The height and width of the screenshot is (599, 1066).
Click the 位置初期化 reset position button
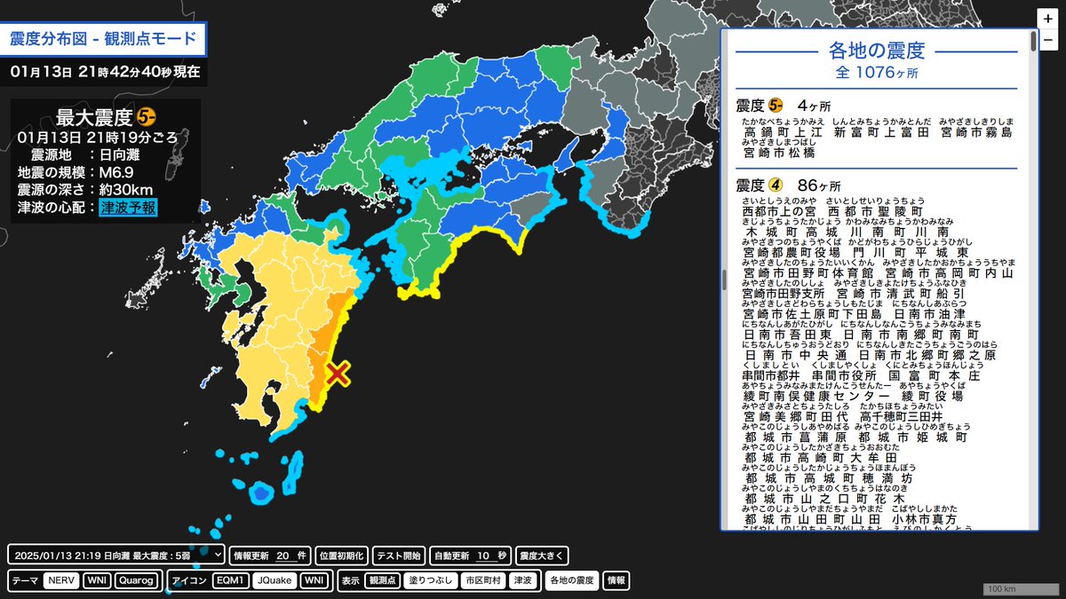click(342, 556)
